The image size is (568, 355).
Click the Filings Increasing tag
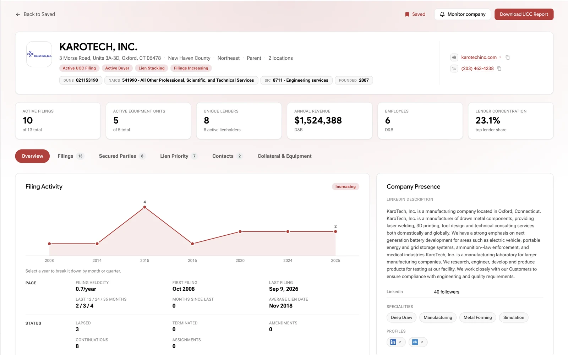191,68
